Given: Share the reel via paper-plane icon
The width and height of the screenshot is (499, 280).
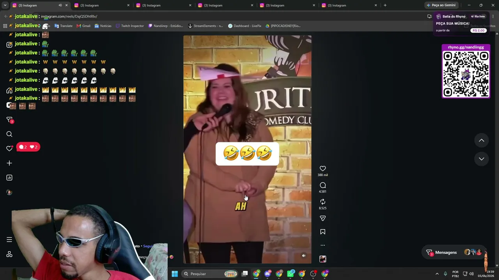Looking at the screenshot, I should [x=323, y=219].
